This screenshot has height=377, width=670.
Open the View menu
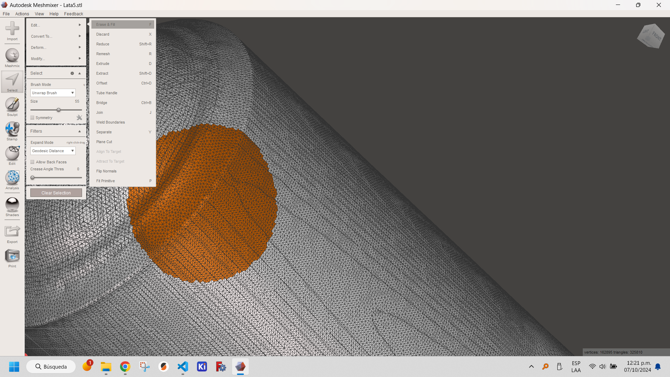click(39, 14)
